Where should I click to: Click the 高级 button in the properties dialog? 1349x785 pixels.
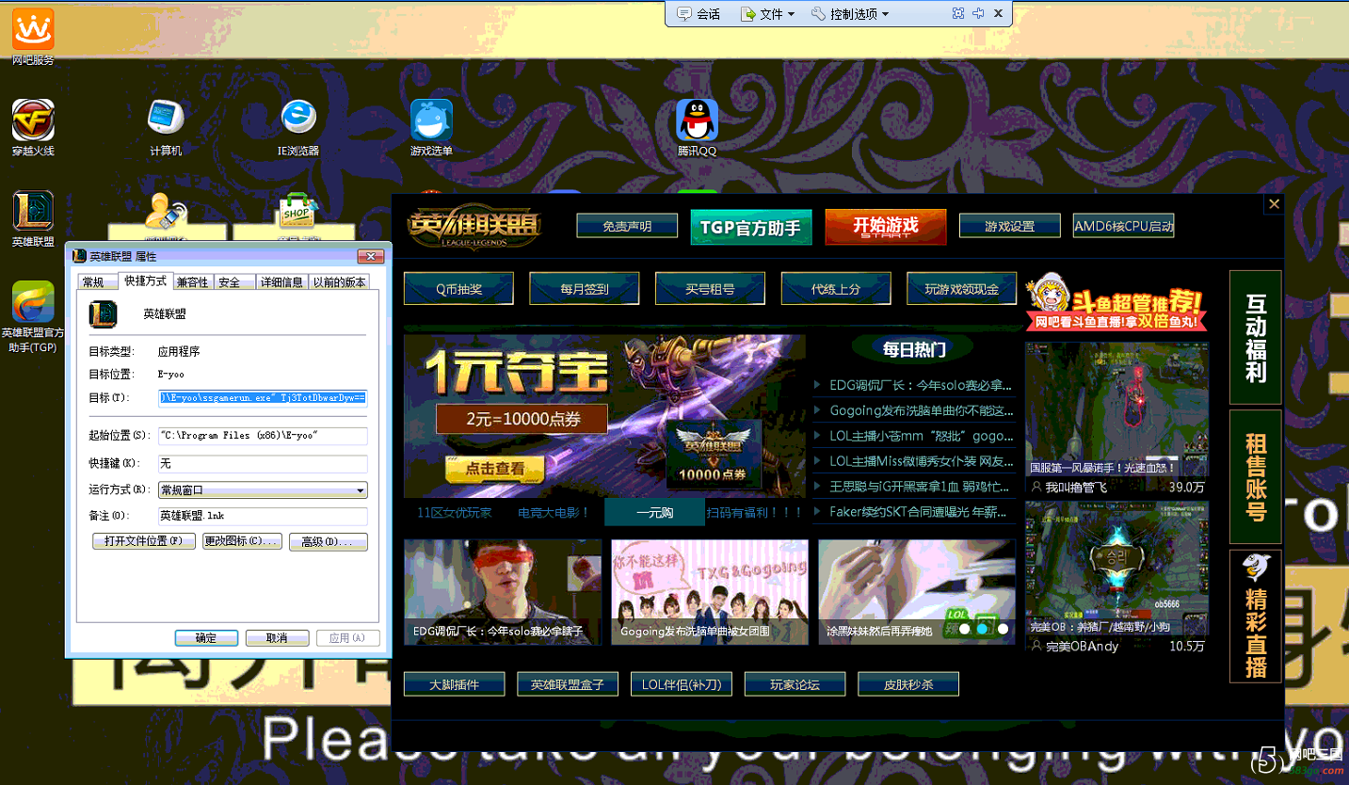pos(328,541)
